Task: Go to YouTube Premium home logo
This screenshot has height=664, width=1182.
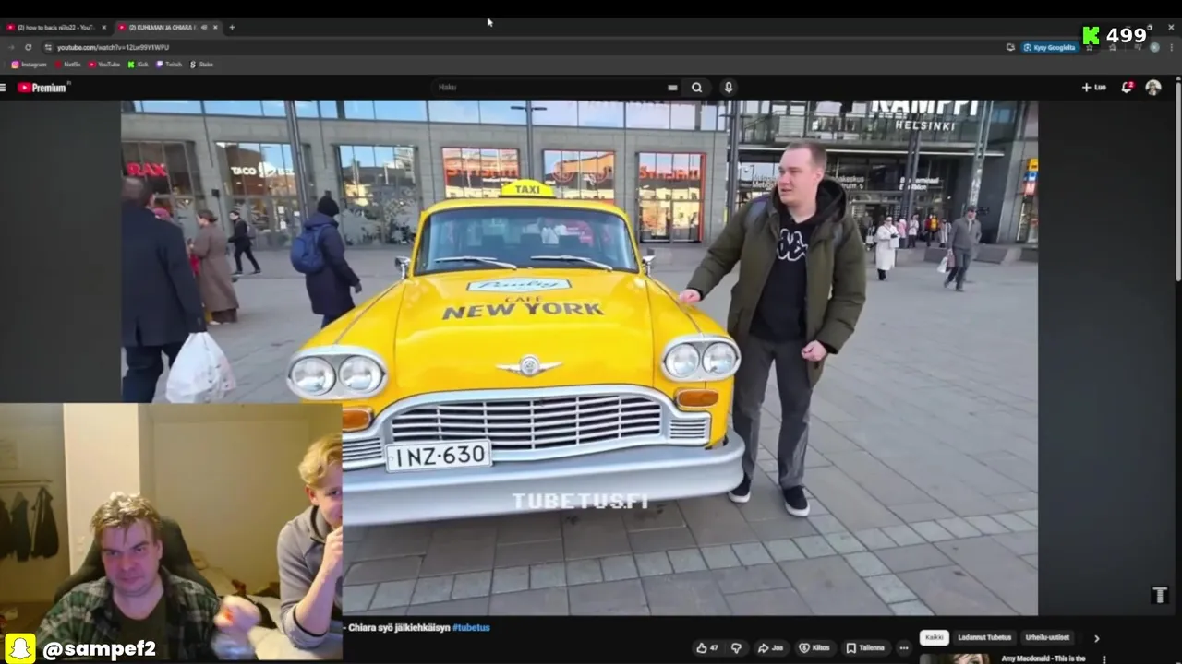Action: pos(42,88)
